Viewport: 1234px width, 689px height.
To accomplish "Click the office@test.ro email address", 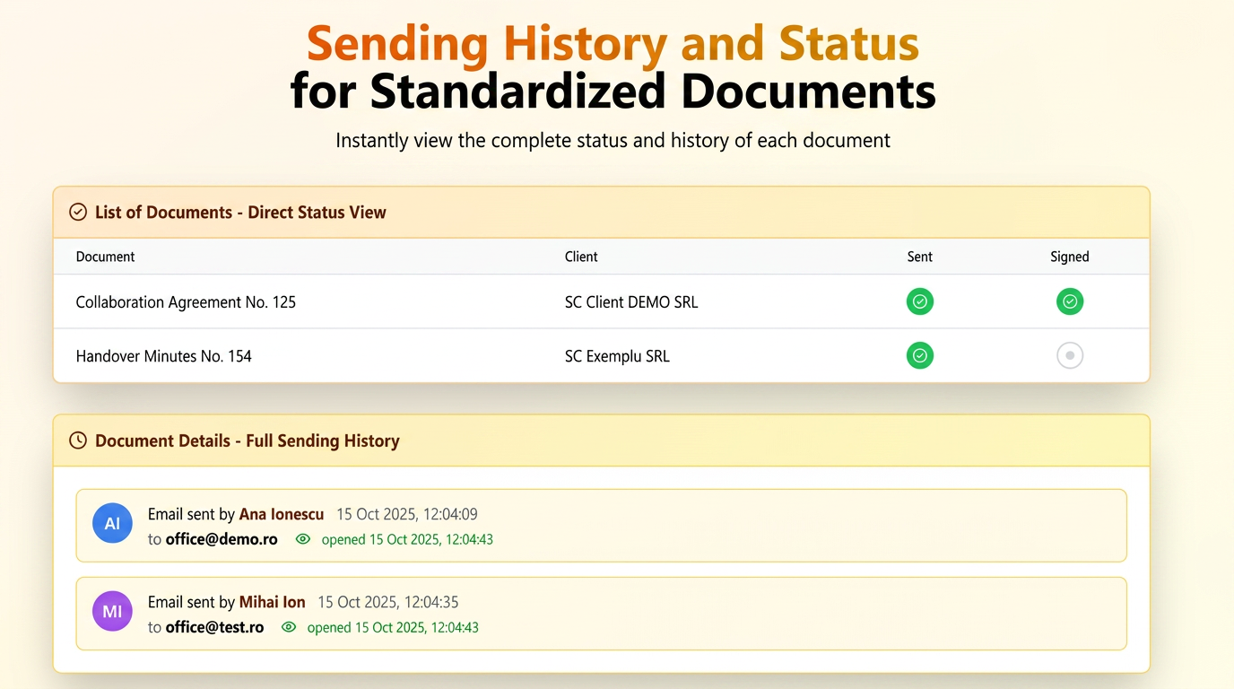I will tap(214, 627).
